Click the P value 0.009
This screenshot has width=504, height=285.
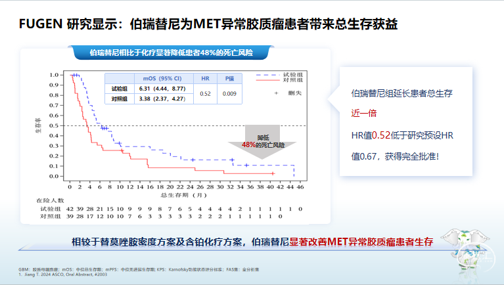[229, 94]
